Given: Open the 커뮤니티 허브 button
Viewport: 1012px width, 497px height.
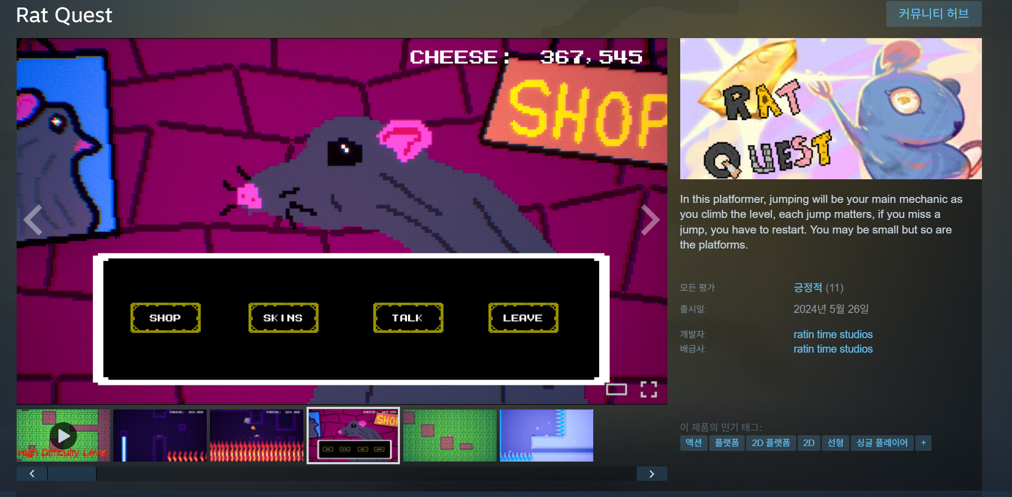Looking at the screenshot, I should pyautogui.click(x=934, y=14).
